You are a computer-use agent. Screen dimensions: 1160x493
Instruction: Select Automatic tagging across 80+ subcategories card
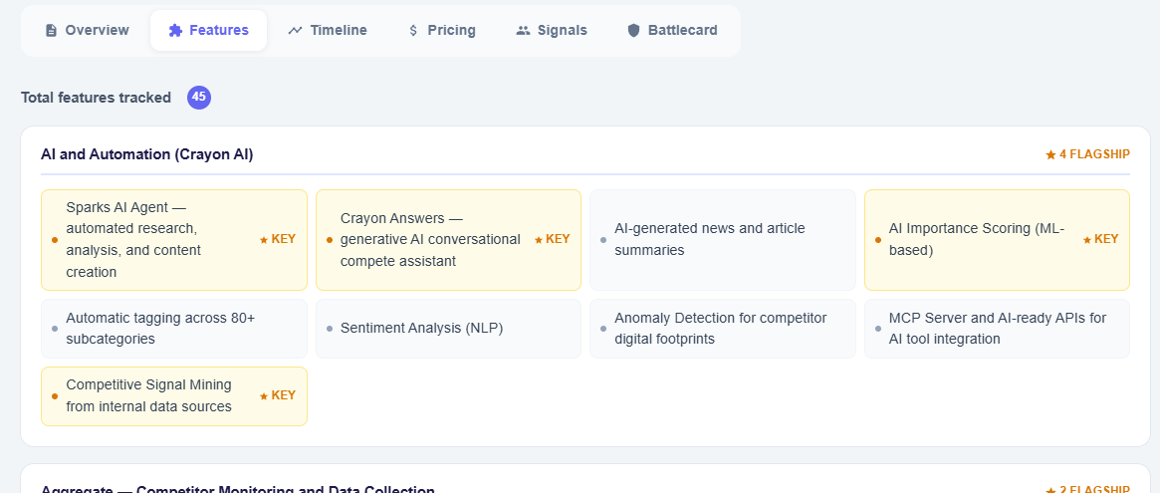174,329
